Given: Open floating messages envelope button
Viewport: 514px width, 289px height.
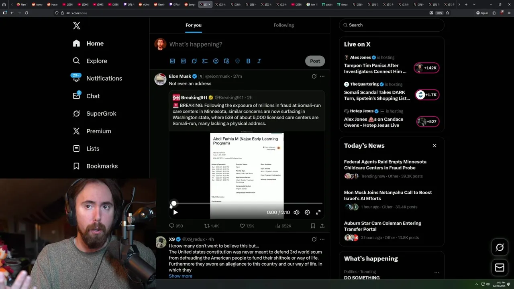Looking at the screenshot, I should pyautogui.click(x=500, y=268).
